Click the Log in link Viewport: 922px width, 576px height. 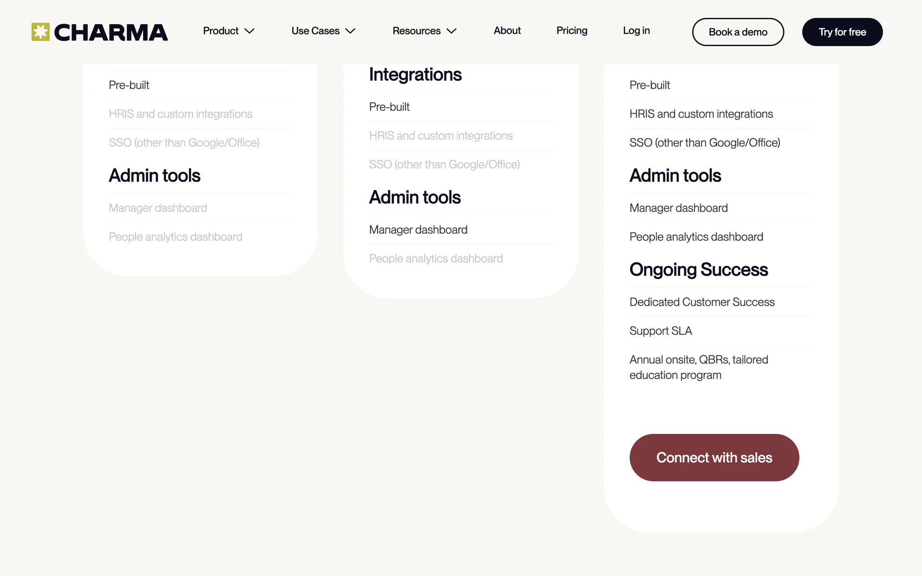point(636,31)
